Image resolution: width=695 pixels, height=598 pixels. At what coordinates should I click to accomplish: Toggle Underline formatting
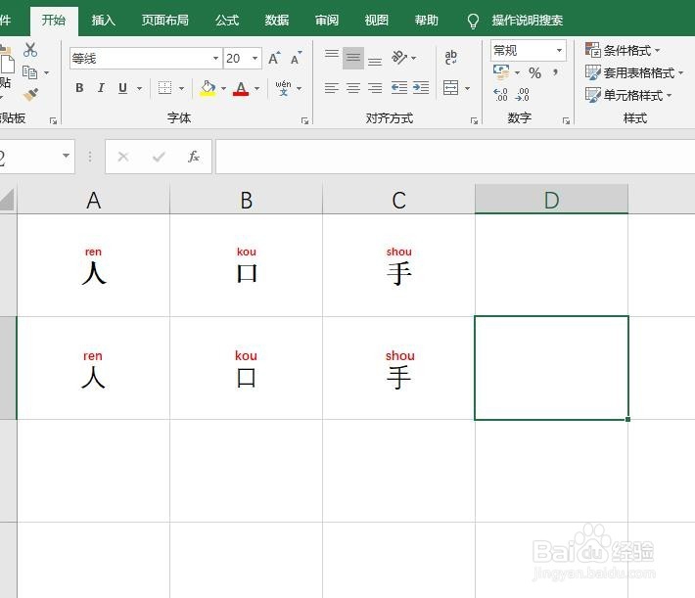coord(122,88)
